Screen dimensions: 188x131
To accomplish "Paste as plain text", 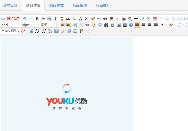I will 111,19.
